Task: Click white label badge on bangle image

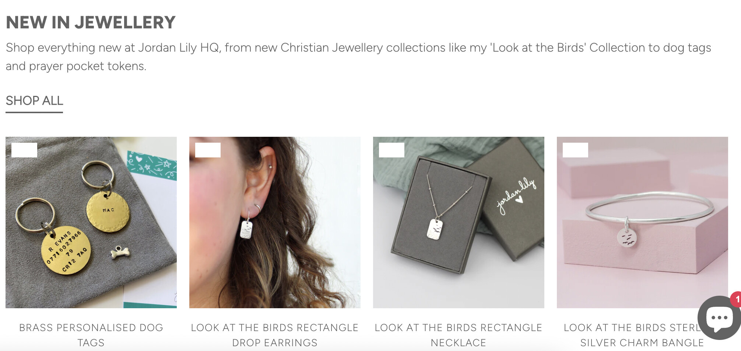Action: click(x=575, y=150)
